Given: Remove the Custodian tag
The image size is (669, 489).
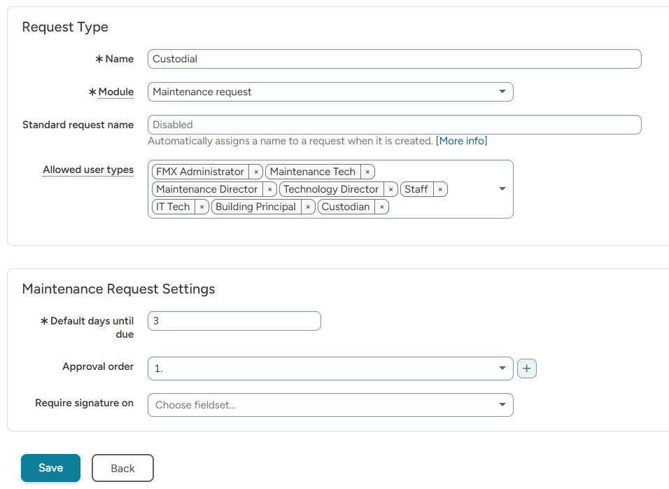Looking at the screenshot, I should pos(381,207).
